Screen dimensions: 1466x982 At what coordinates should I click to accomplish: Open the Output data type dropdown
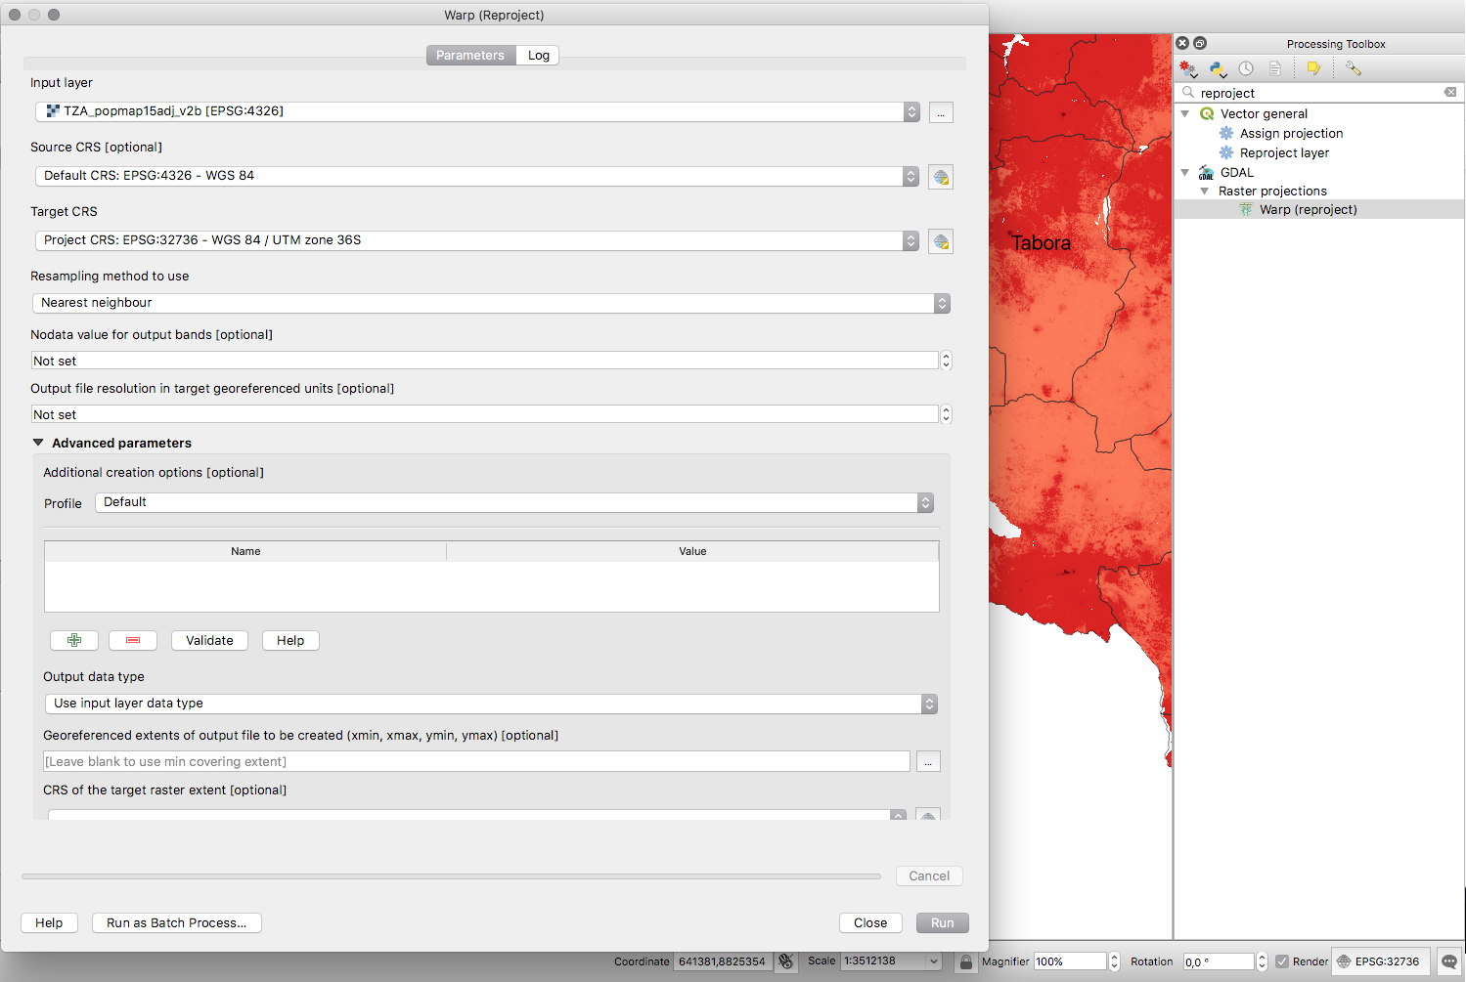(x=491, y=704)
